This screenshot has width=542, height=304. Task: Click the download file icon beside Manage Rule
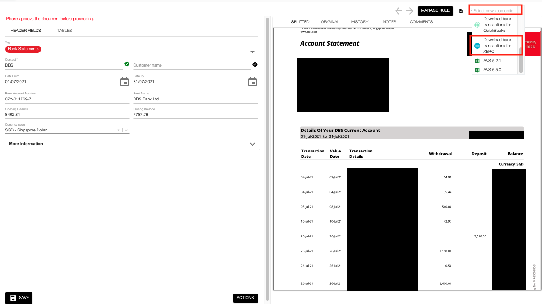coord(461,11)
